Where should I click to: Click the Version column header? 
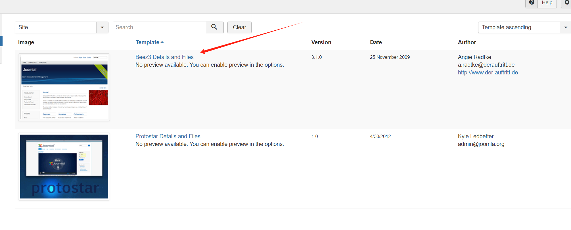(x=321, y=42)
